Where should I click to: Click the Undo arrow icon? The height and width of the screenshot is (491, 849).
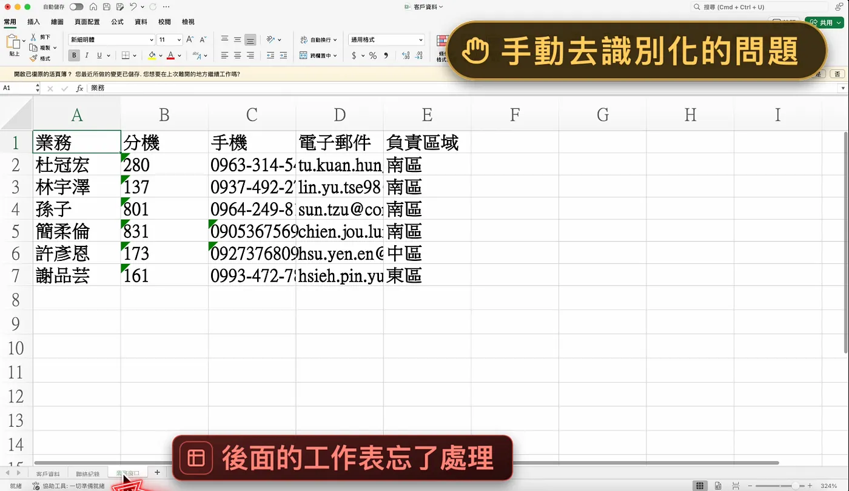[x=133, y=7]
